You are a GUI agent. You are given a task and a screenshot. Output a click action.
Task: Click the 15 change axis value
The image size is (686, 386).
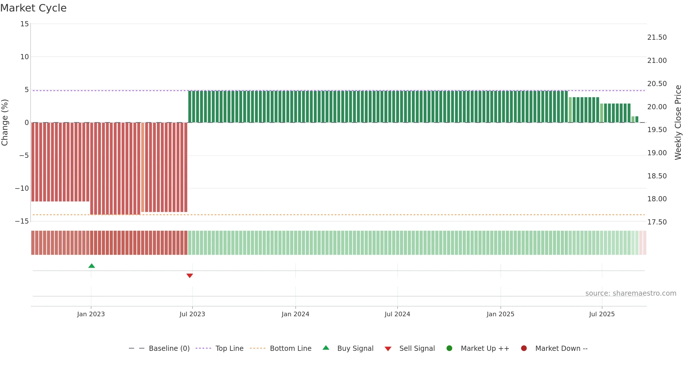tap(25, 24)
